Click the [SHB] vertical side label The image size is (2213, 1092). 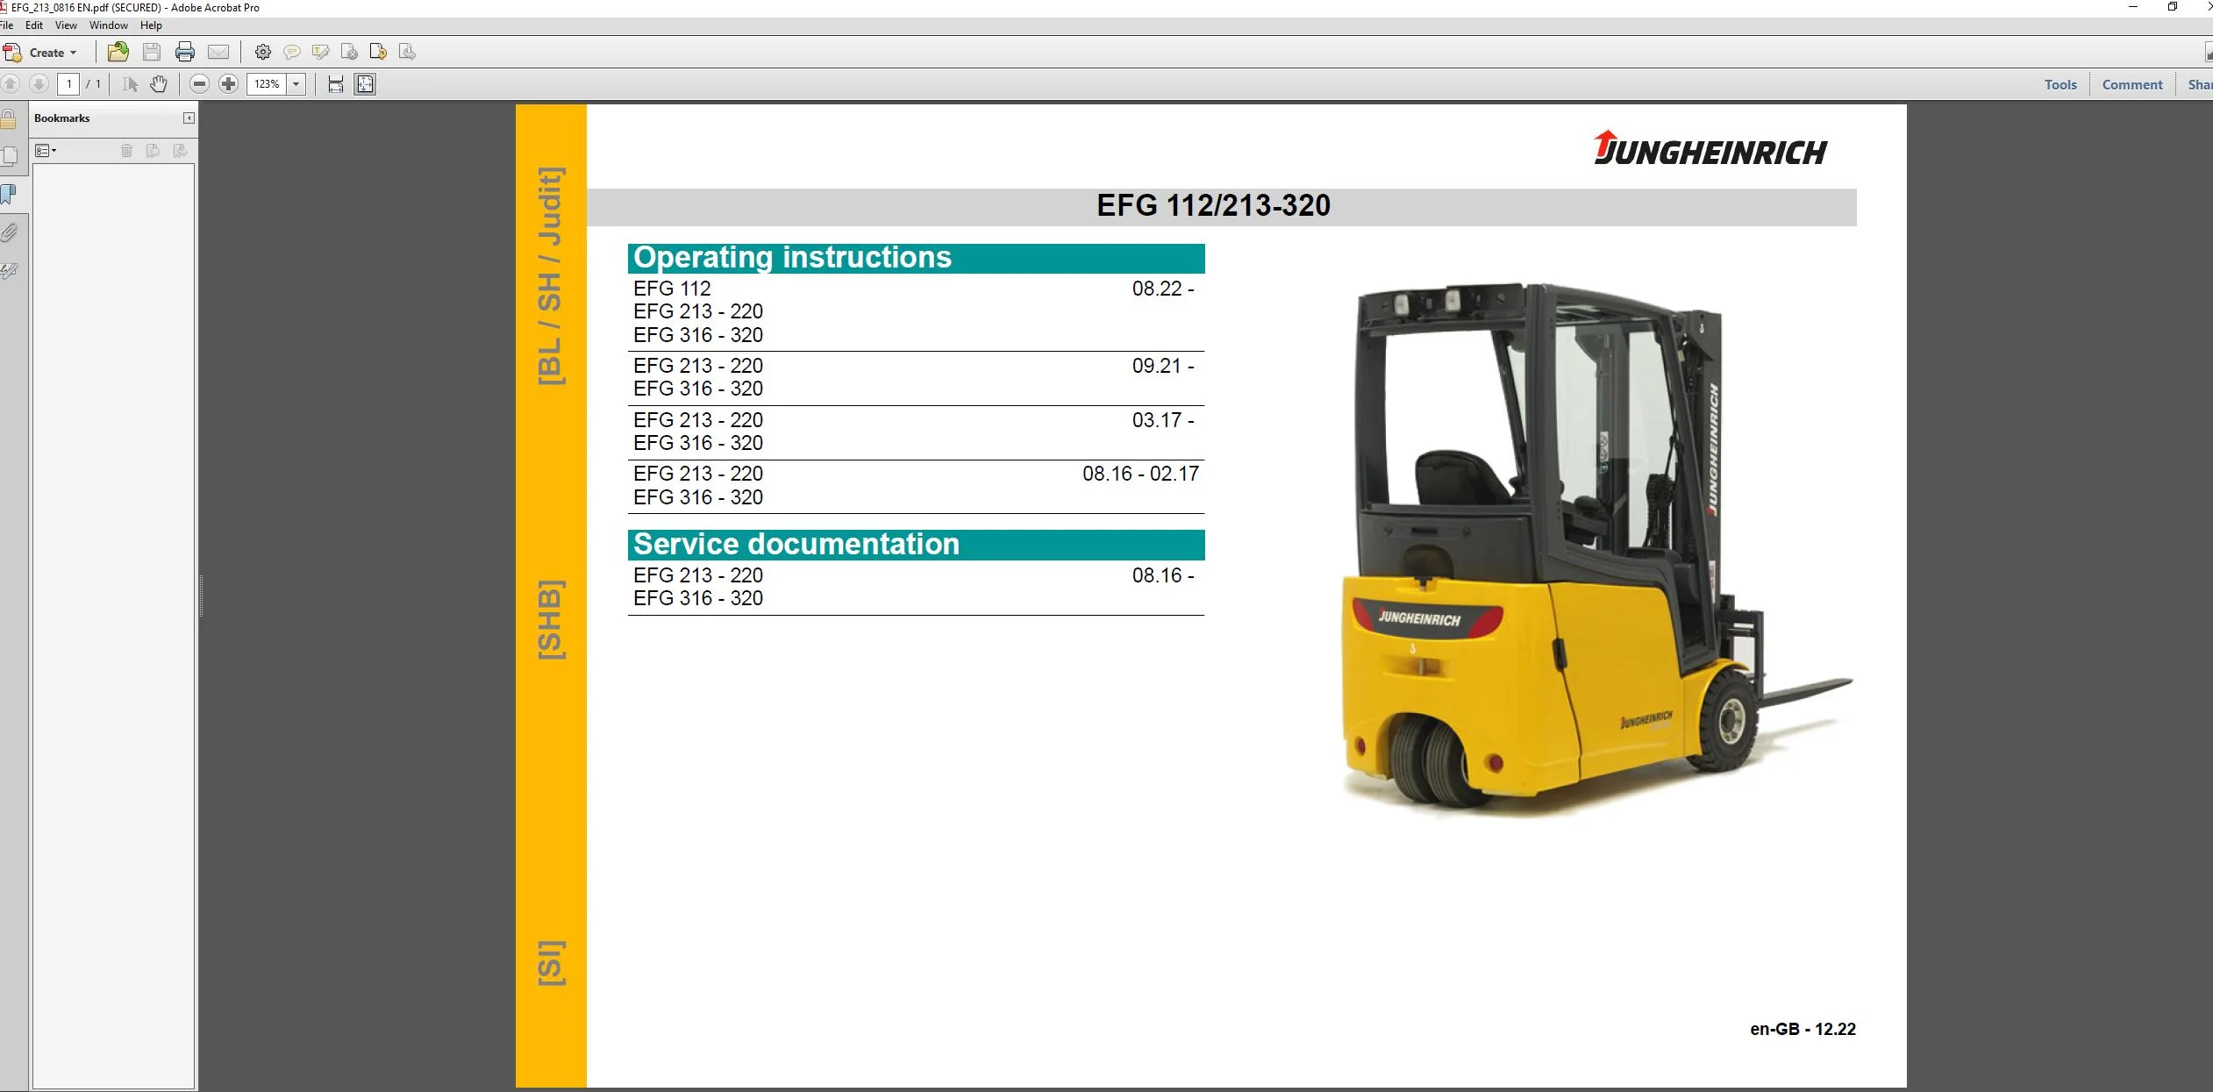click(x=551, y=620)
